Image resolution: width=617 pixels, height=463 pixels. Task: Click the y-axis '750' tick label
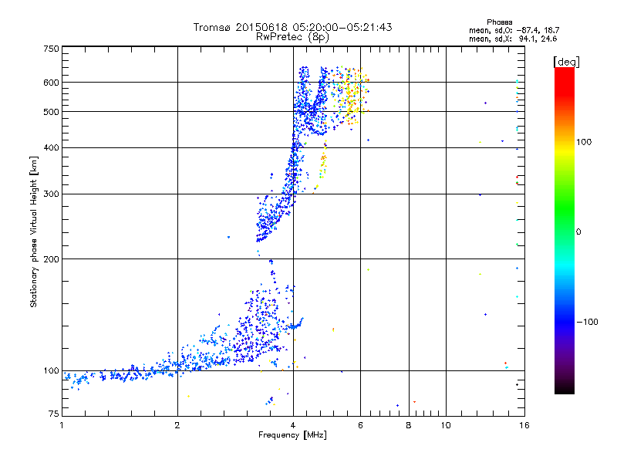click(52, 49)
